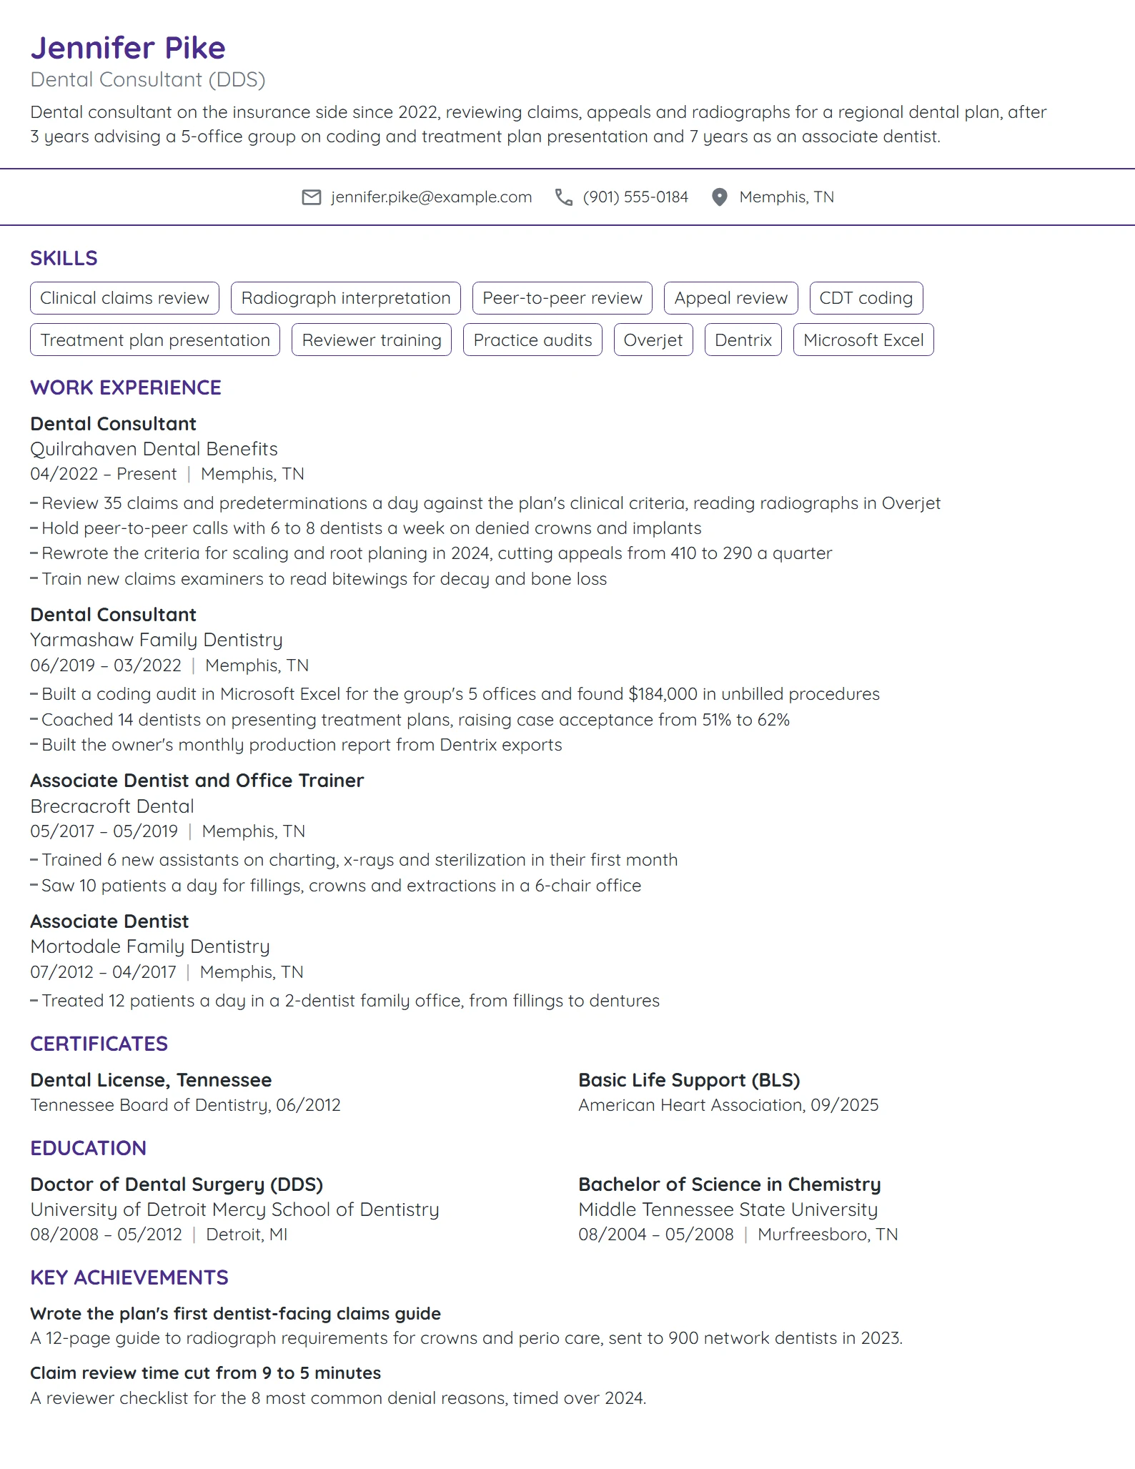Select the Peer-to-peer review skill tag
The width and height of the screenshot is (1135, 1469).
(x=562, y=298)
